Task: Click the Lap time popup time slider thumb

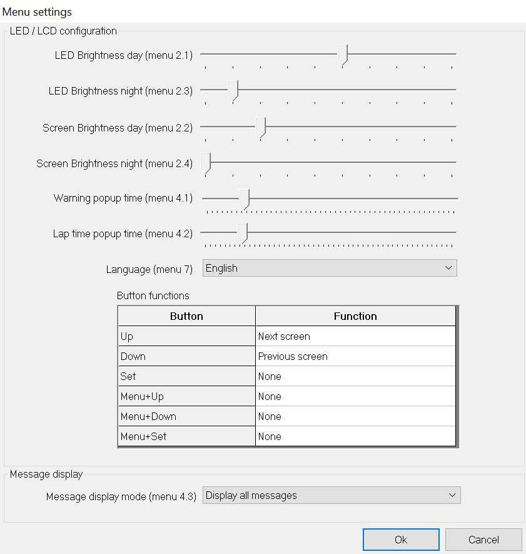Action: tap(242, 233)
